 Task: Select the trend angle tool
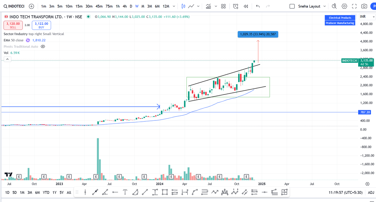point(105,192)
